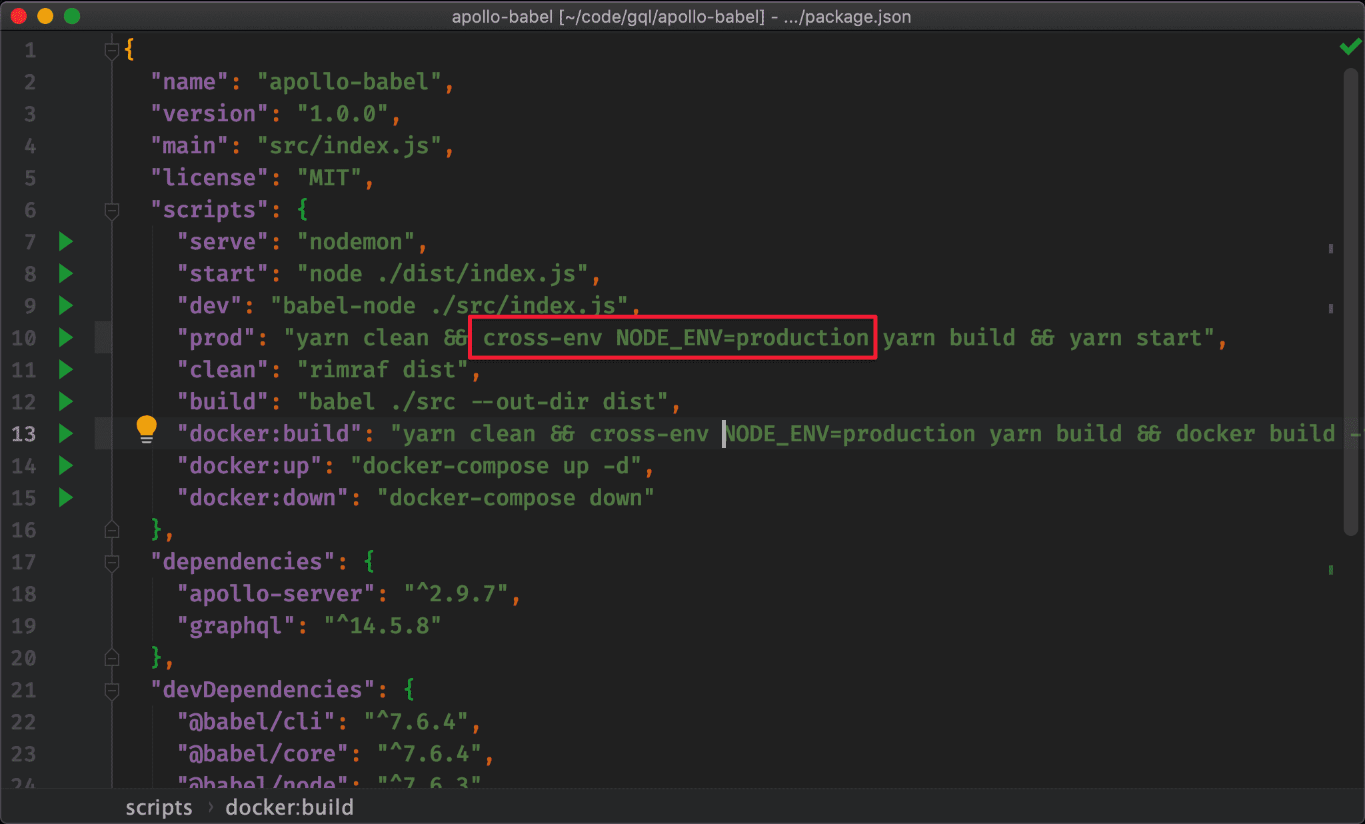This screenshot has width=1365, height=824.
Task: Click the "license" key
Action: tap(209, 178)
